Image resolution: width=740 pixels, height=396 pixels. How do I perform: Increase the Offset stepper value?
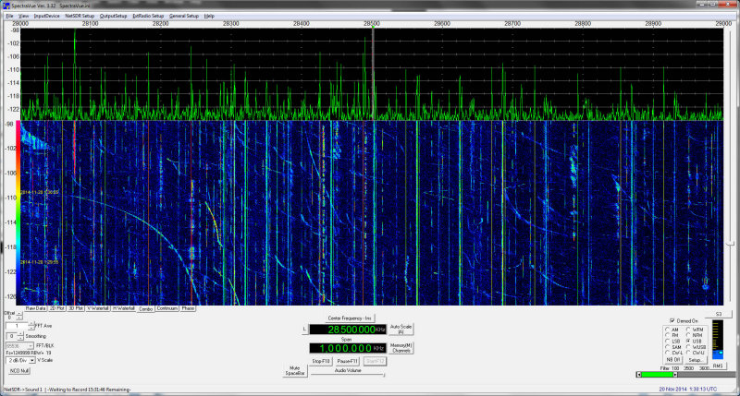coord(19,313)
